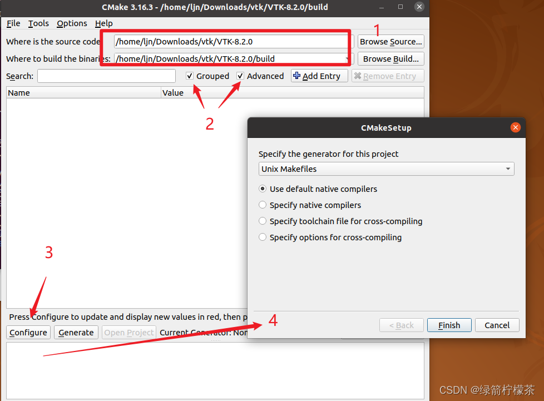Open the build binaries path combo box
Image resolution: width=544 pixels, height=401 pixels.
234,59
